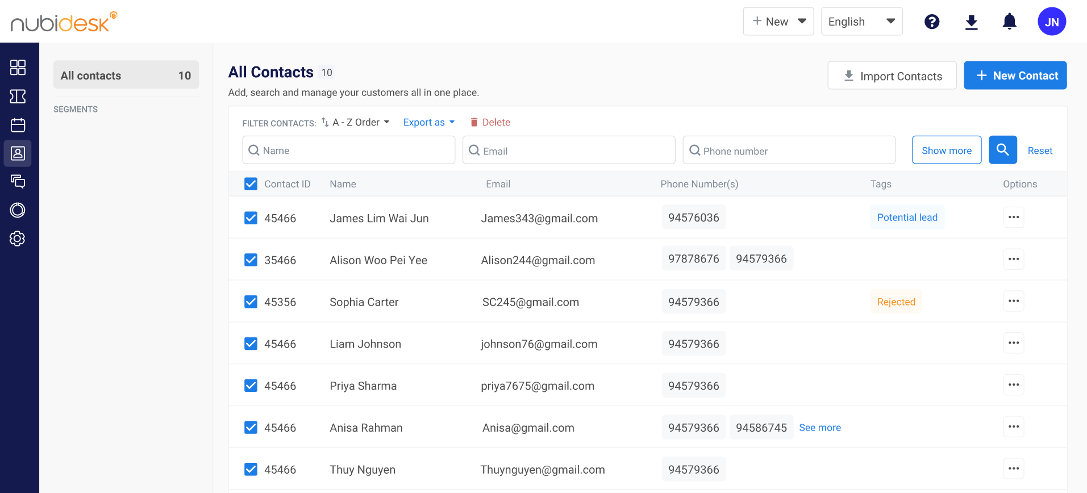Open the JN user avatar menu
Viewport: 1087px width, 493px height.
[1052, 22]
